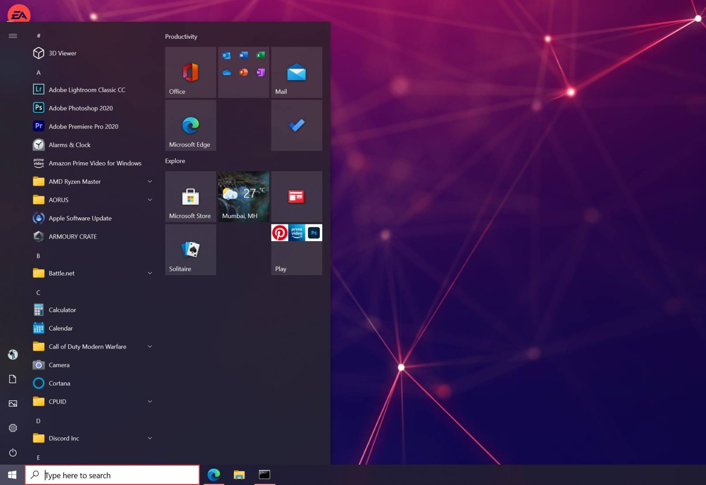Screen dimensions: 706x485
Task: Open Amazon Prime Video for Windows
Action: pyautogui.click(x=93, y=163)
